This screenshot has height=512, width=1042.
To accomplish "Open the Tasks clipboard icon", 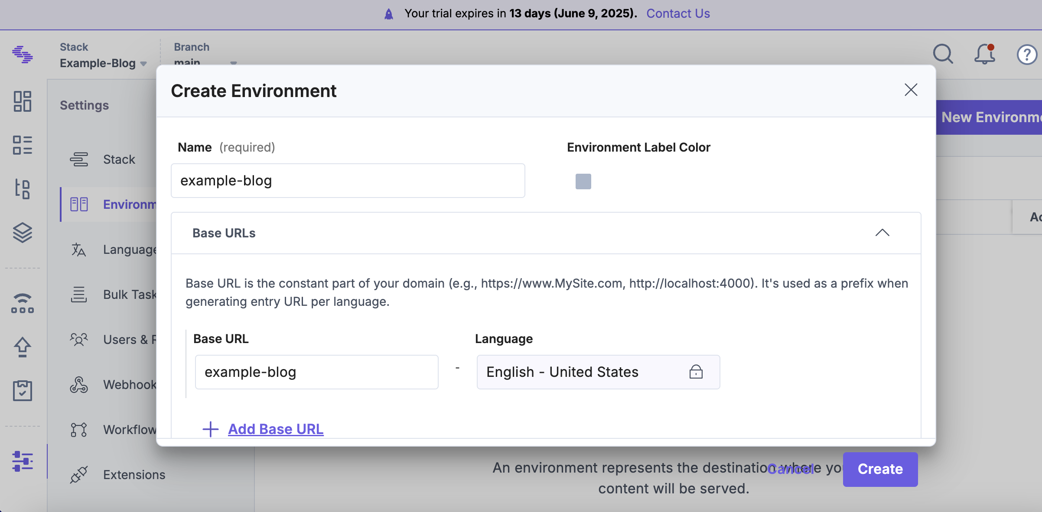I will 22,391.
